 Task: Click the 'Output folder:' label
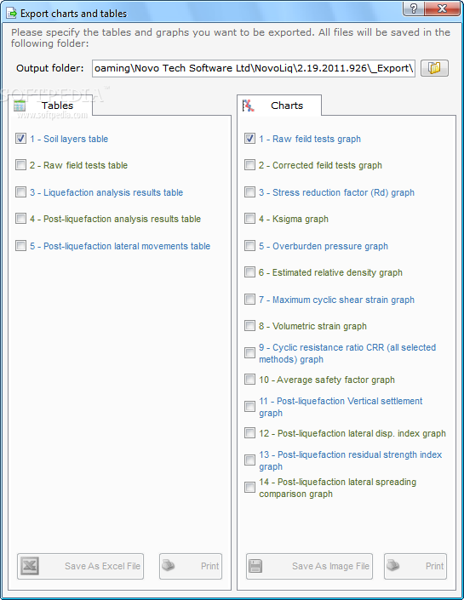(x=49, y=68)
